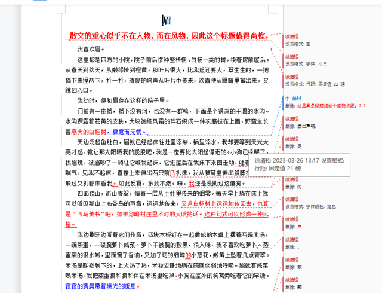Click the blue underlined sentence "寂寂的清晨带着曙光的暖意。"

point(103,286)
